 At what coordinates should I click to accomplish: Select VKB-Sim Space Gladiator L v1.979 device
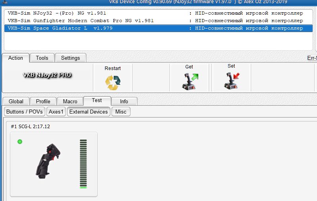[158, 28]
